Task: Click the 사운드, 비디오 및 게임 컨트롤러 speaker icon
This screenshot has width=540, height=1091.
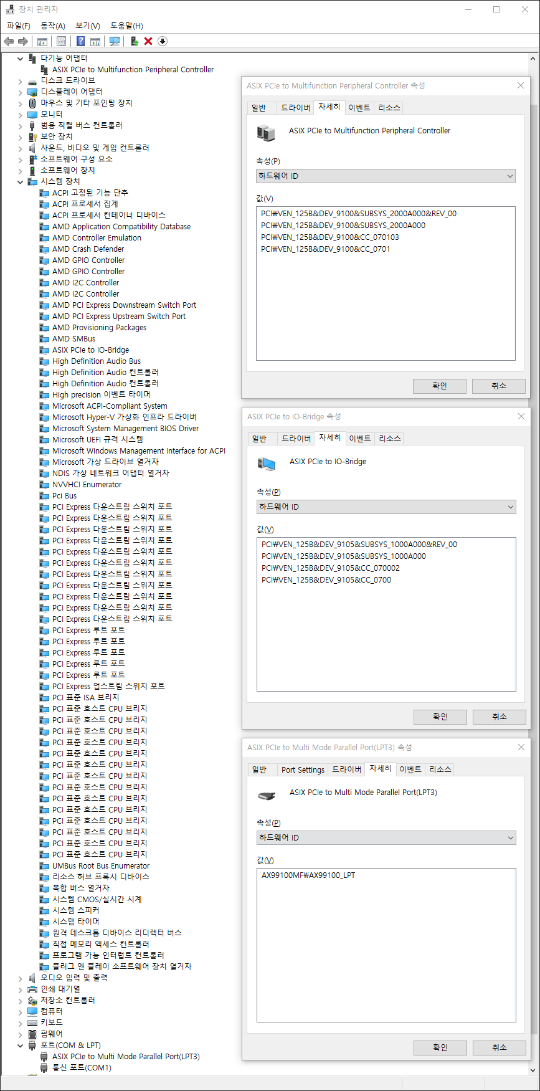Action: click(x=32, y=148)
